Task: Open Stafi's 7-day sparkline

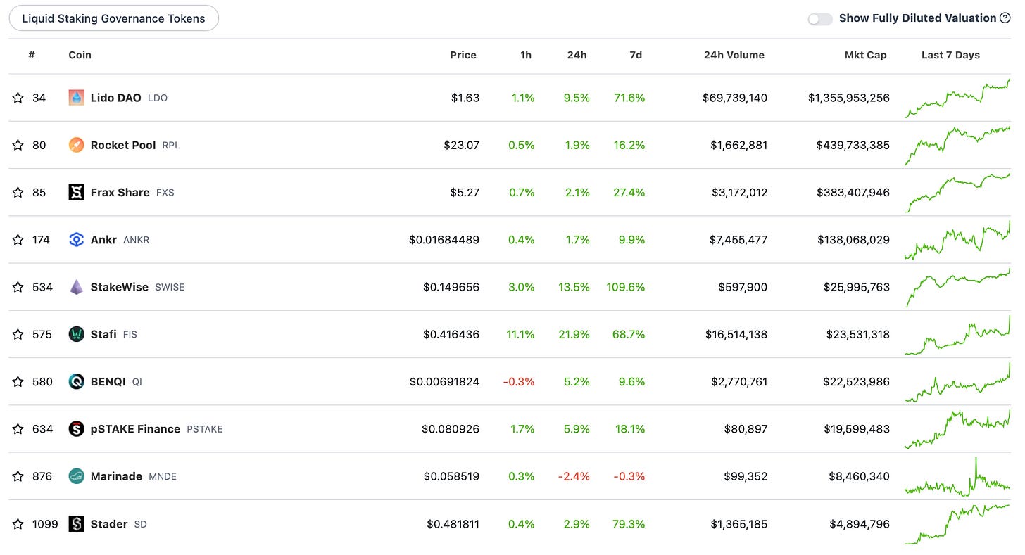Action: tap(957, 334)
